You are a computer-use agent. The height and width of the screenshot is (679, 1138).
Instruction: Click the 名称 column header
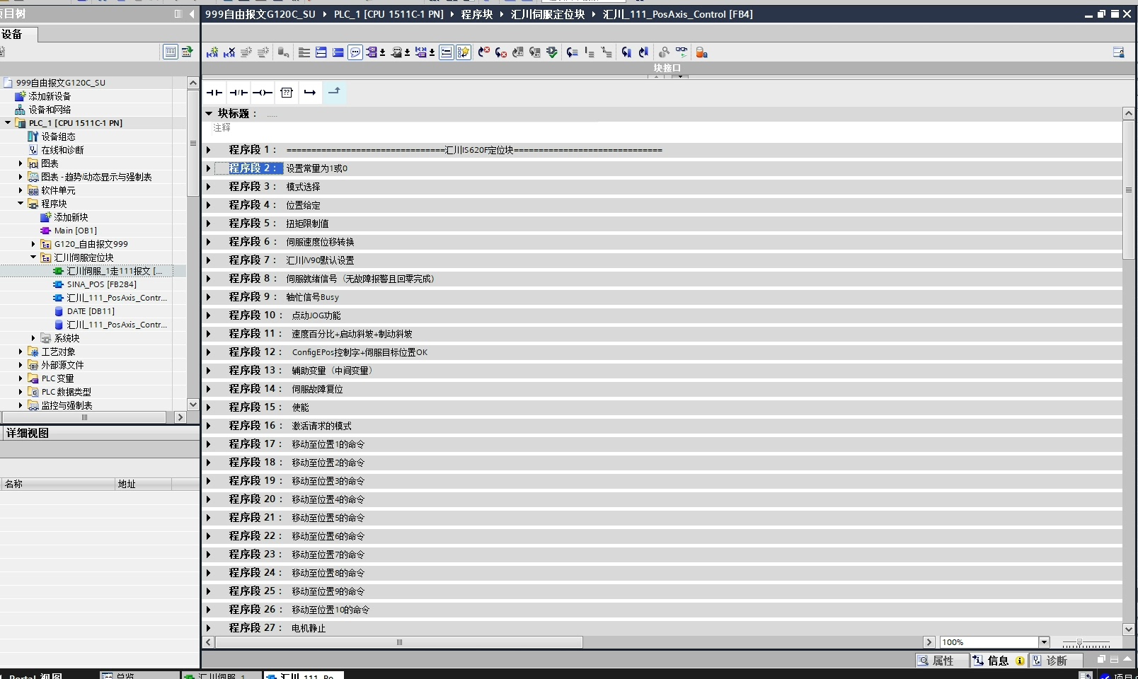pos(57,484)
